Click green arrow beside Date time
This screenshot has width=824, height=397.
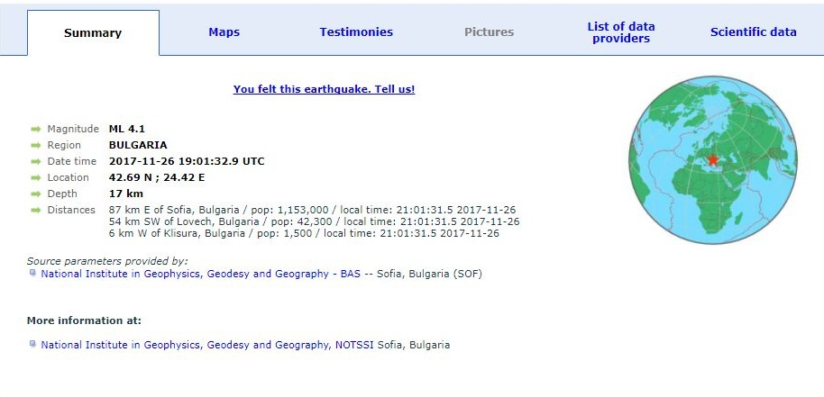[x=36, y=161]
